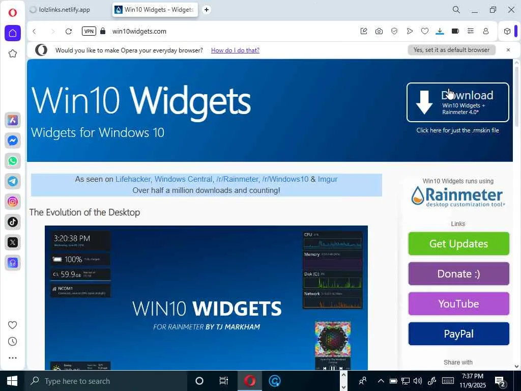Open the notification action center
Screen dimensions: 521x391
pyautogui.click(x=500, y=381)
